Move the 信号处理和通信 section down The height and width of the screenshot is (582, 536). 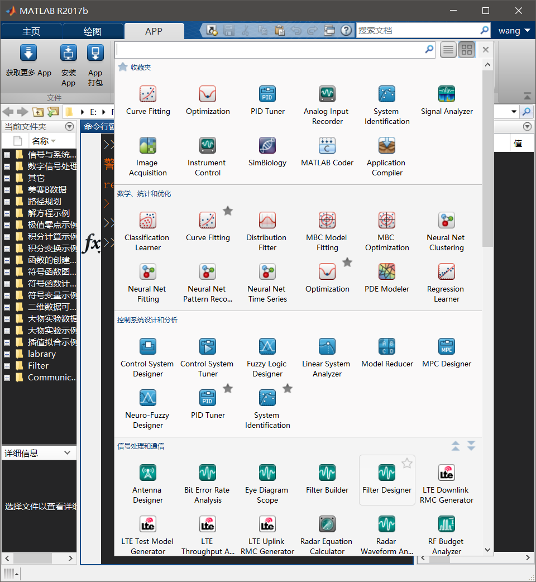tap(471, 445)
